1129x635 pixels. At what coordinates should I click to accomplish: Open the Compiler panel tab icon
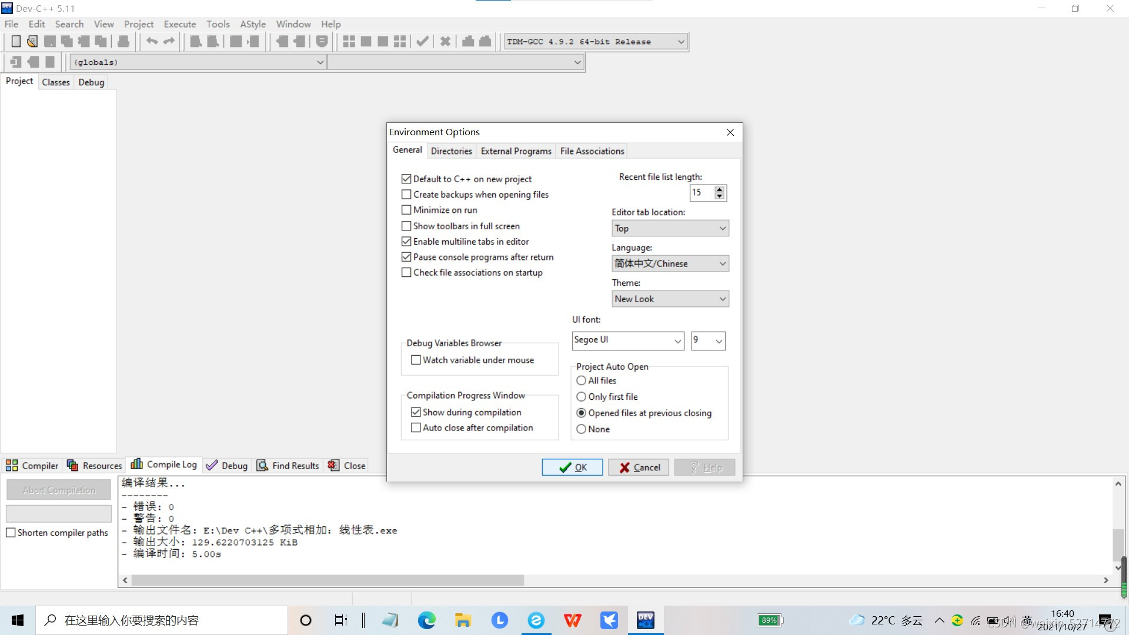point(12,466)
